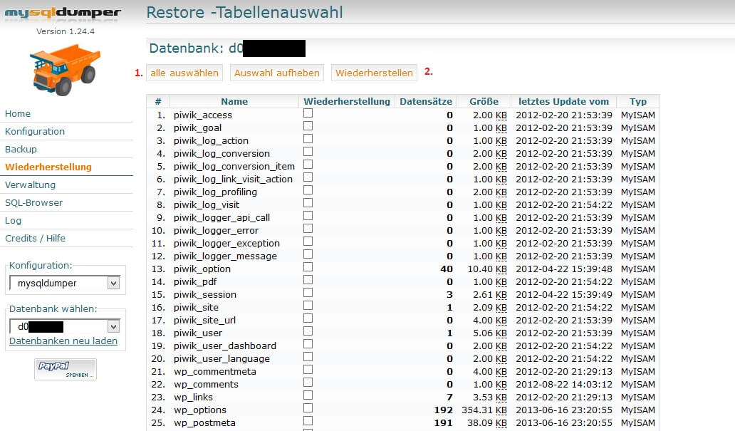Click the MyISAM type in the wp_links row

click(x=638, y=397)
